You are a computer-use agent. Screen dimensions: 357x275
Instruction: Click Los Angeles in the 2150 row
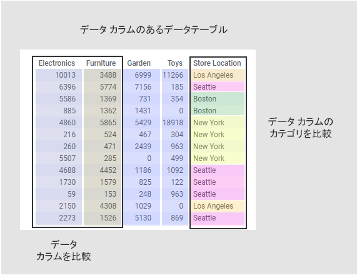click(213, 205)
